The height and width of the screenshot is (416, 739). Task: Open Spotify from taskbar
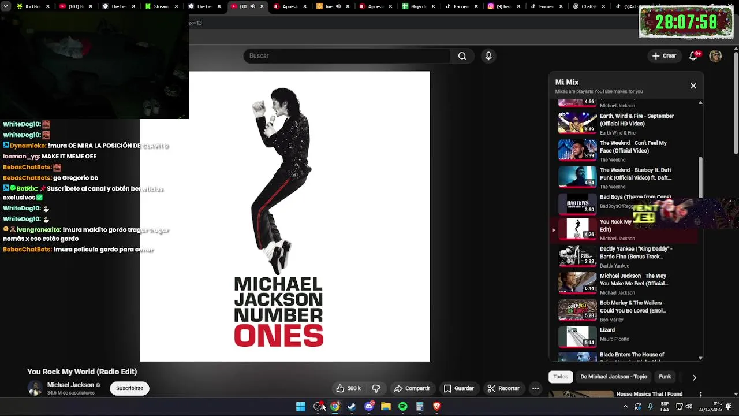403,407
